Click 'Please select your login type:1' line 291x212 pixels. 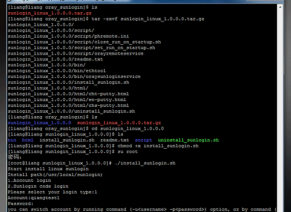pyautogui.click(x=52, y=192)
